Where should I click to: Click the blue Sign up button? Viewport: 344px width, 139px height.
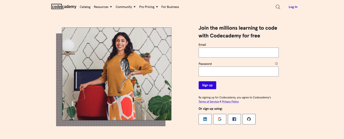[207, 85]
